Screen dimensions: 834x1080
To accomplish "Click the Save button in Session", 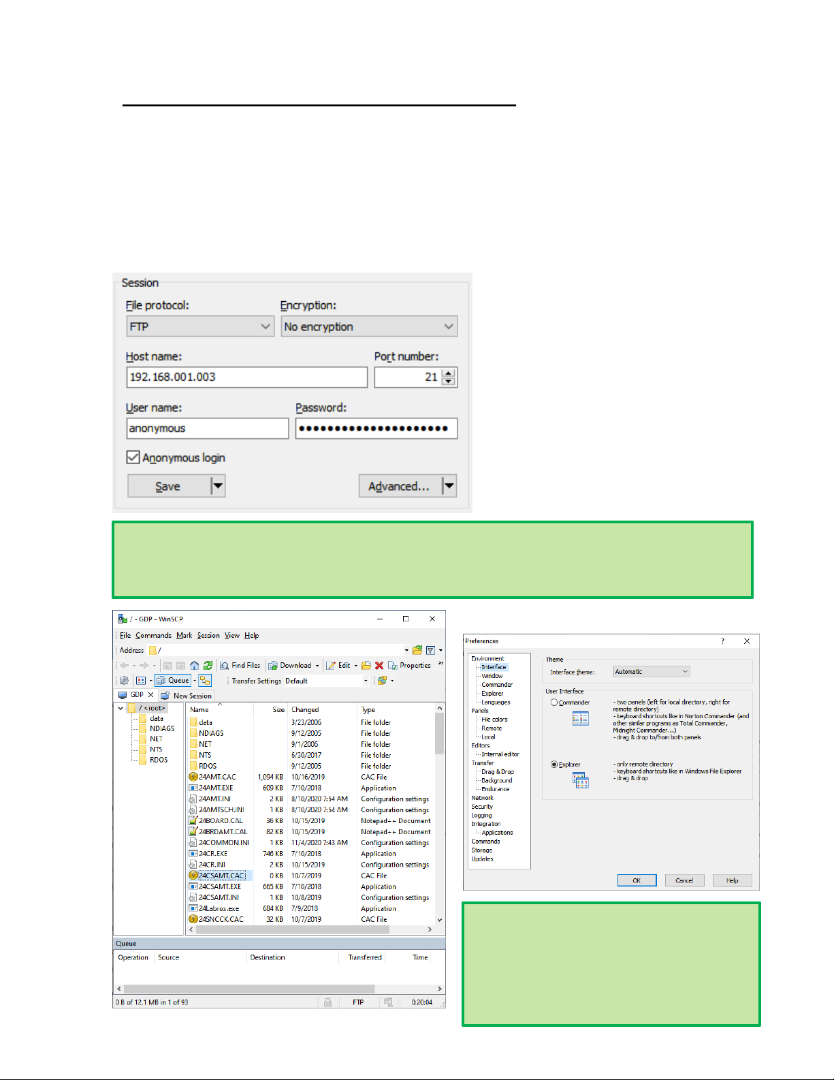I will pyautogui.click(x=169, y=486).
